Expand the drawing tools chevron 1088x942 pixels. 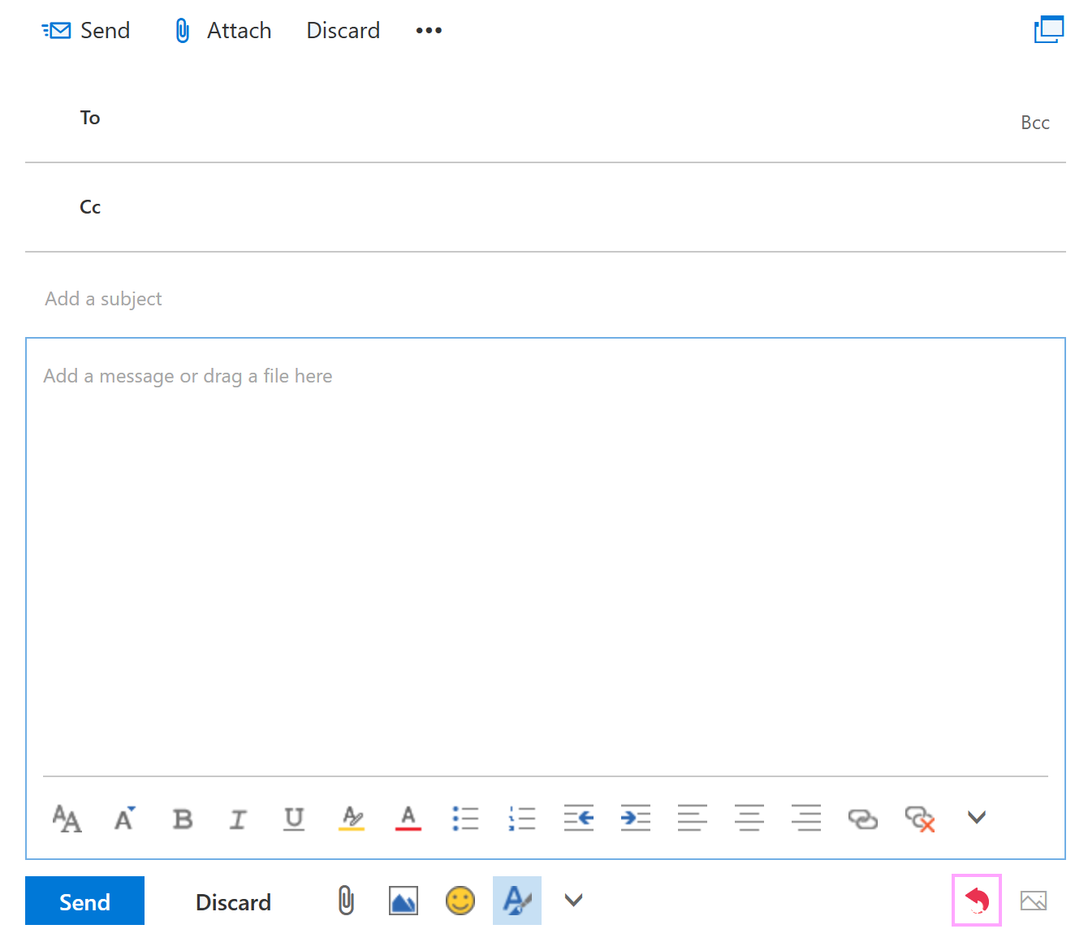point(573,901)
